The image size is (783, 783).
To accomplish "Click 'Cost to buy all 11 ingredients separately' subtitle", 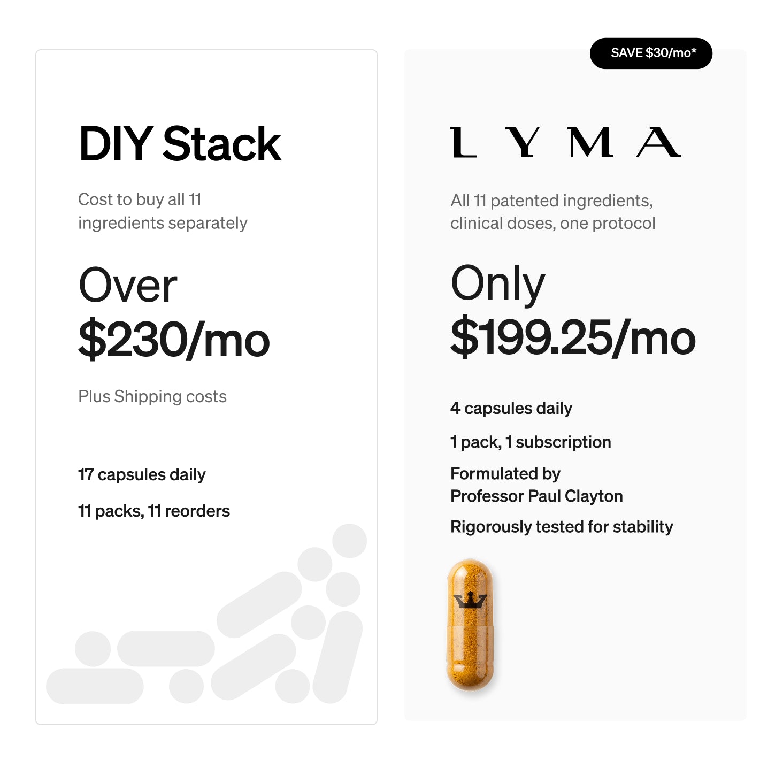I will point(163,211).
